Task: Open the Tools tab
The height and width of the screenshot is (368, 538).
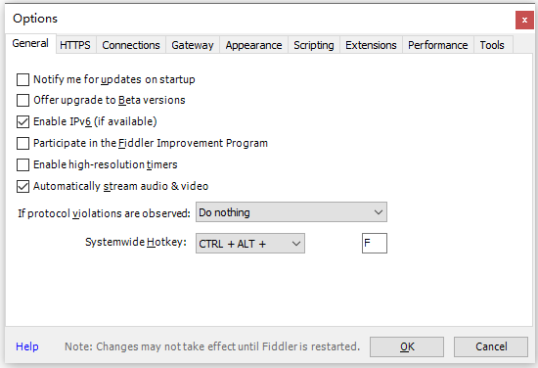Action: [x=492, y=45]
